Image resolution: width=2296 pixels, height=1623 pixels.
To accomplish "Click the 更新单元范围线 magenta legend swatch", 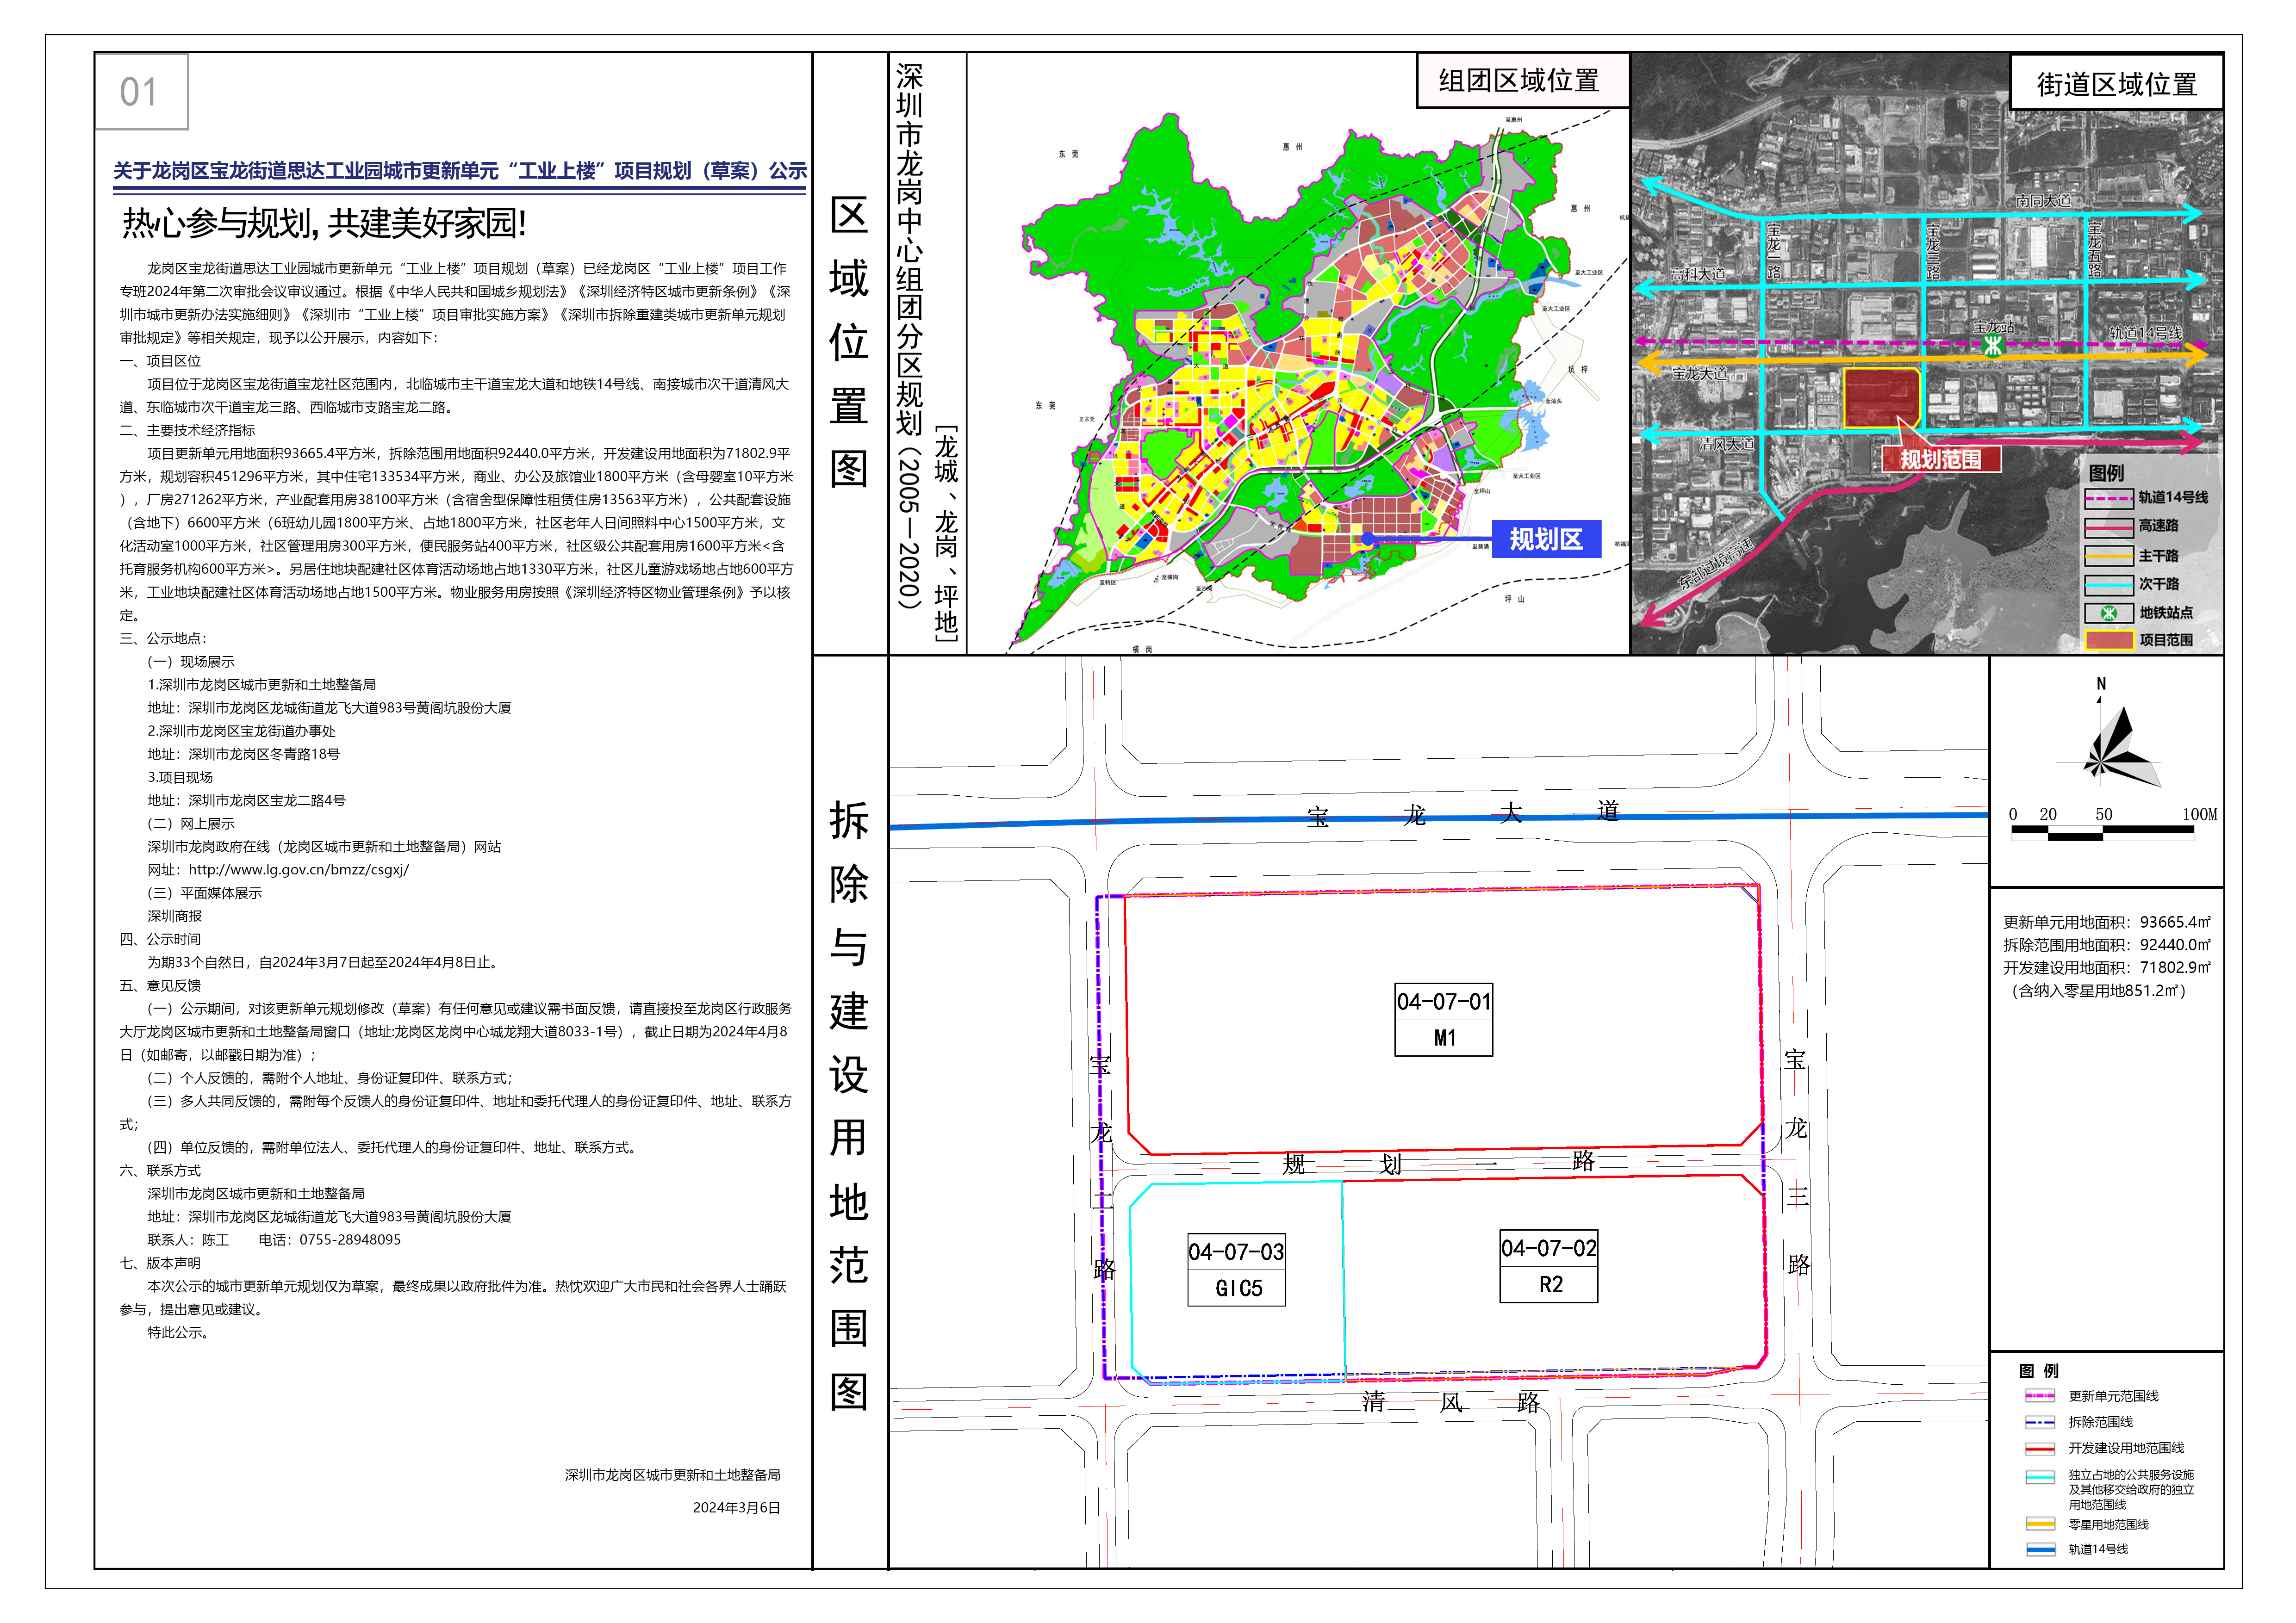I will [x=2040, y=1396].
